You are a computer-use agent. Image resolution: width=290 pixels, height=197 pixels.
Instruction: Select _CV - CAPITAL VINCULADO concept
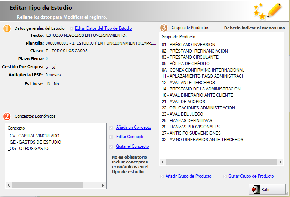pos(34,136)
